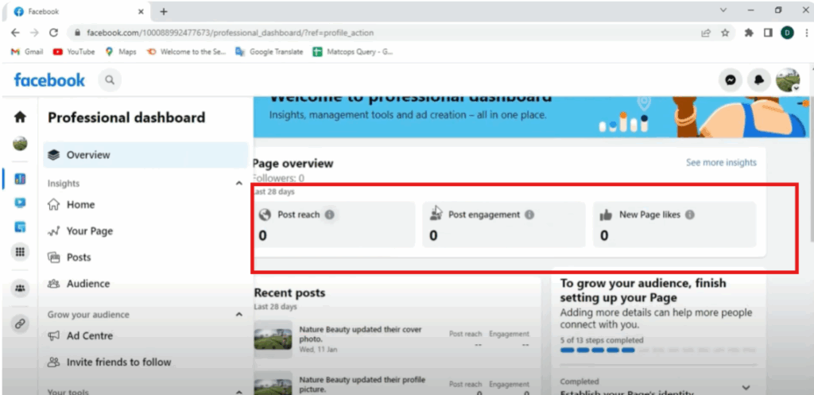Click 'To grow your audience' heading
This screenshot has height=395, width=814.
[x=644, y=291]
